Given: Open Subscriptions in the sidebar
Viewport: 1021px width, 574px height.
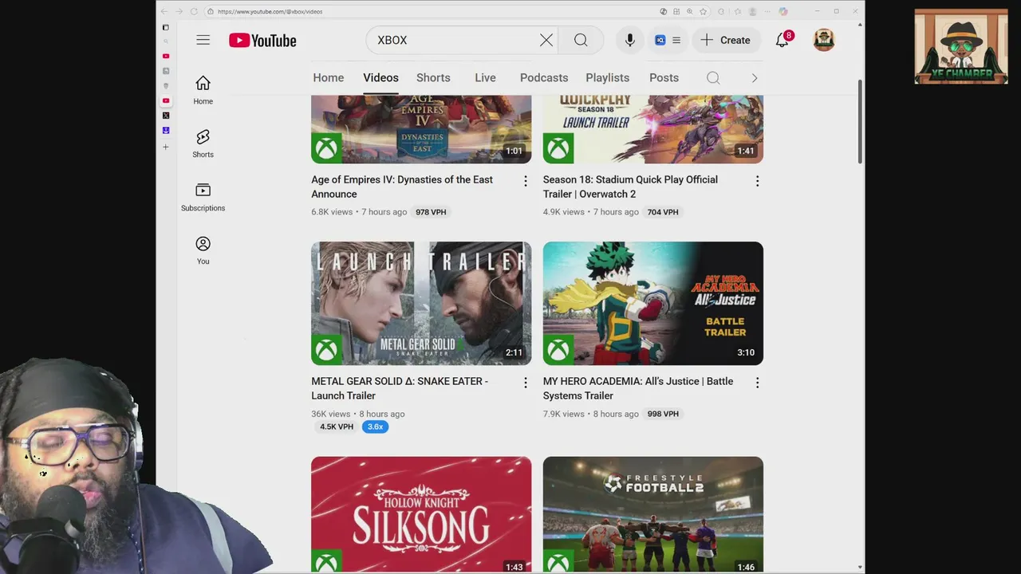Looking at the screenshot, I should point(203,197).
